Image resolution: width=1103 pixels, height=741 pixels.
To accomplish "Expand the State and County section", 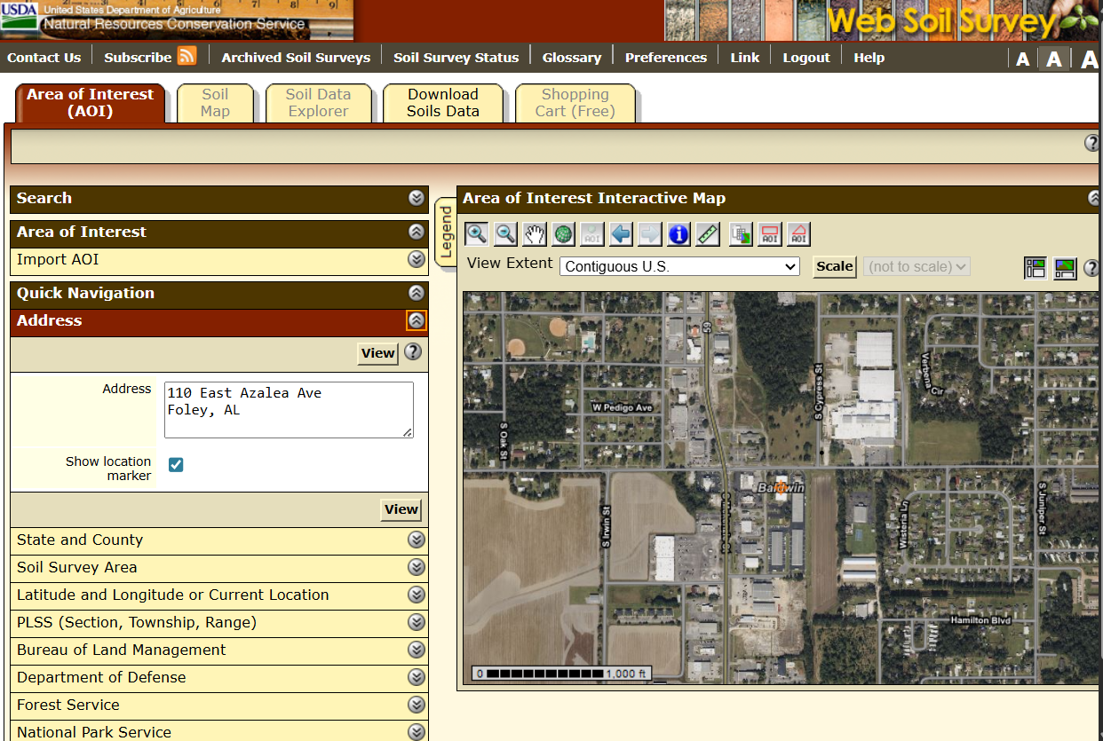I will click(x=417, y=540).
